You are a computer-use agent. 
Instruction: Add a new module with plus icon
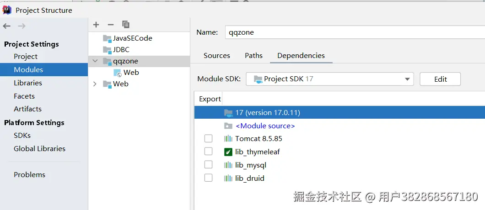[x=96, y=25]
